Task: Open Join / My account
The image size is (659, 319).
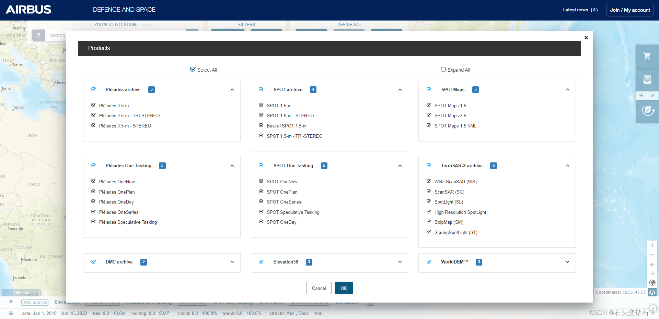Action: [x=630, y=10]
